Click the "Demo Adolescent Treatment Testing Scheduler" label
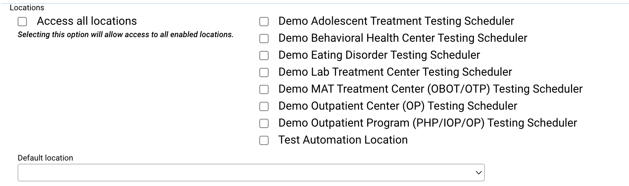The image size is (629, 186). point(396,21)
